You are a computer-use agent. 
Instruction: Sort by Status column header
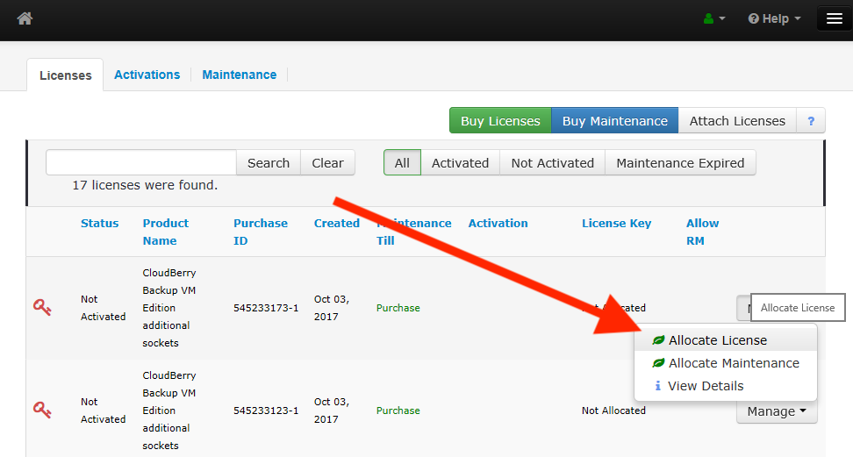[99, 223]
